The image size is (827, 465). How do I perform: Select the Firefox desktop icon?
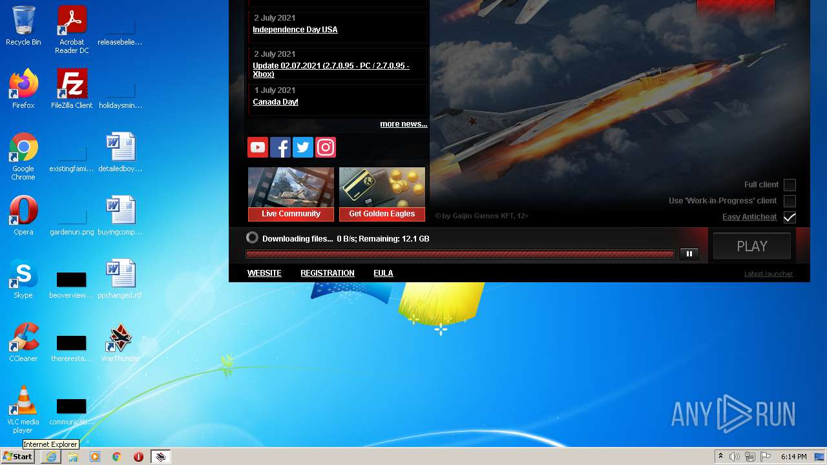[x=23, y=89]
